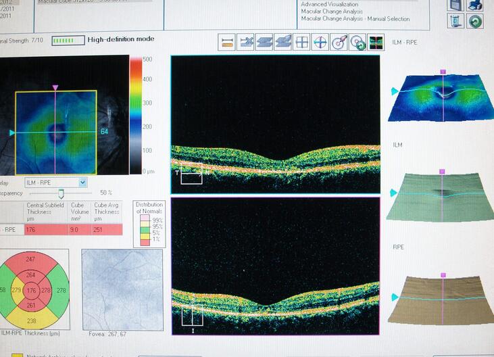Click the green refresh arrow icon
The height and width of the screenshot is (357, 494).
[475, 21]
